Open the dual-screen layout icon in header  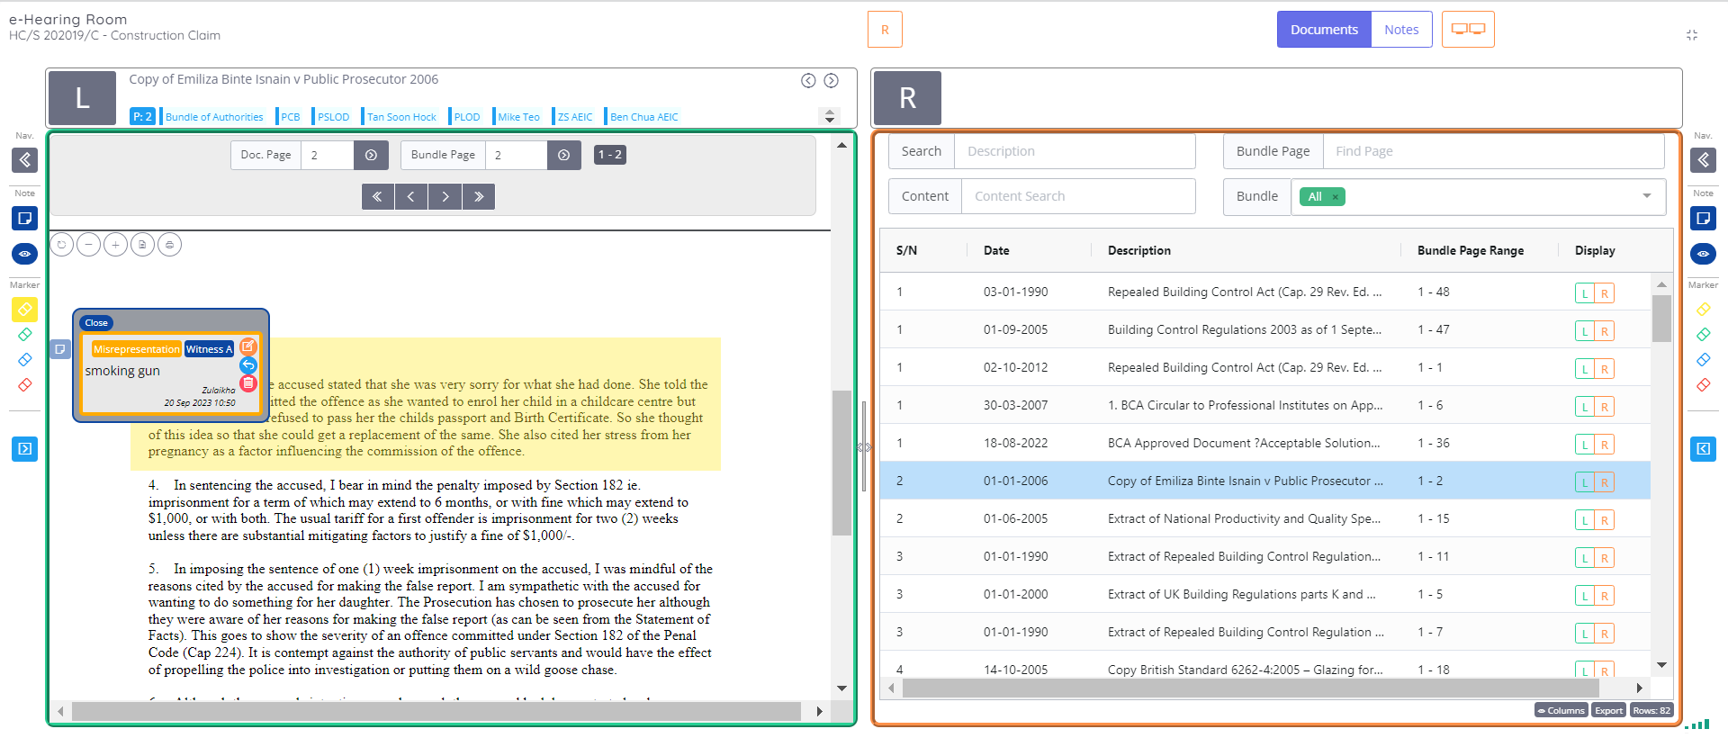pos(1467,30)
